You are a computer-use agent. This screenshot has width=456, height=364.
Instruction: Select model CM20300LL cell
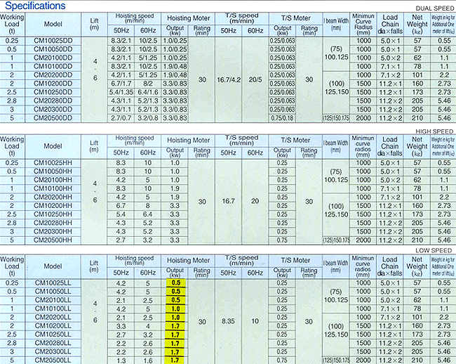(53, 351)
